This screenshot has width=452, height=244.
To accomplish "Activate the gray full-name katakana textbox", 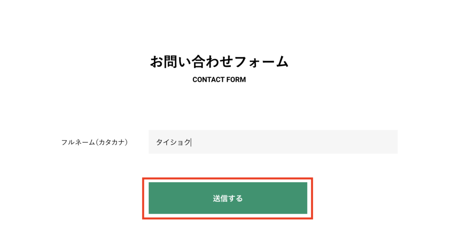I will pyautogui.click(x=273, y=142).
